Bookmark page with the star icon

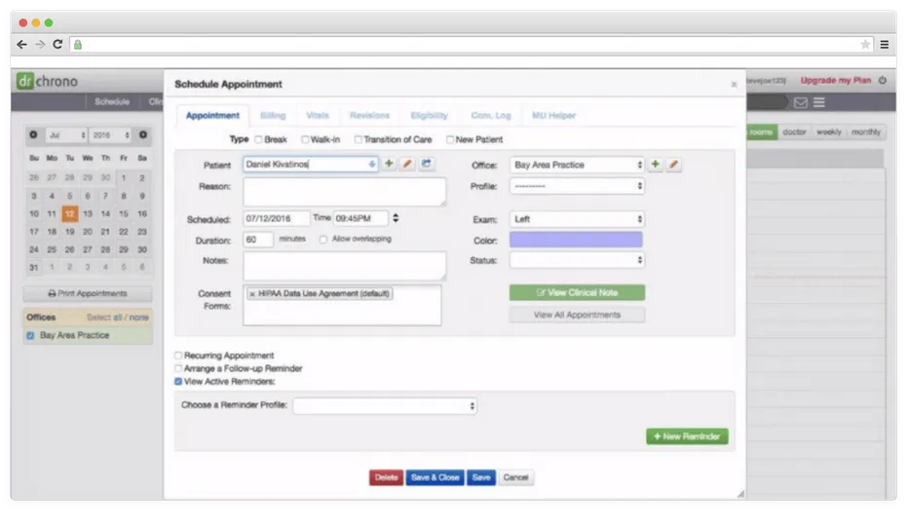tap(865, 45)
